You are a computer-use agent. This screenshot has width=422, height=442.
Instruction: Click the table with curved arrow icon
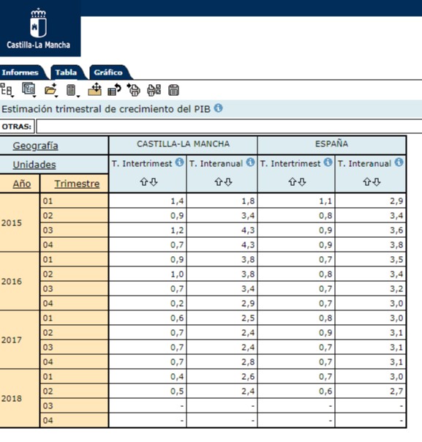(x=114, y=90)
